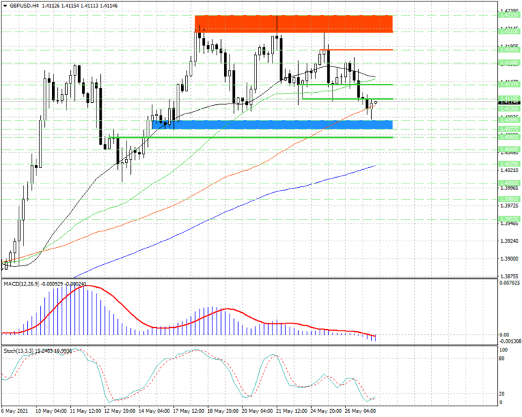
Task: Click the MACD(12,26,9) indicator label
Action: pos(21,283)
